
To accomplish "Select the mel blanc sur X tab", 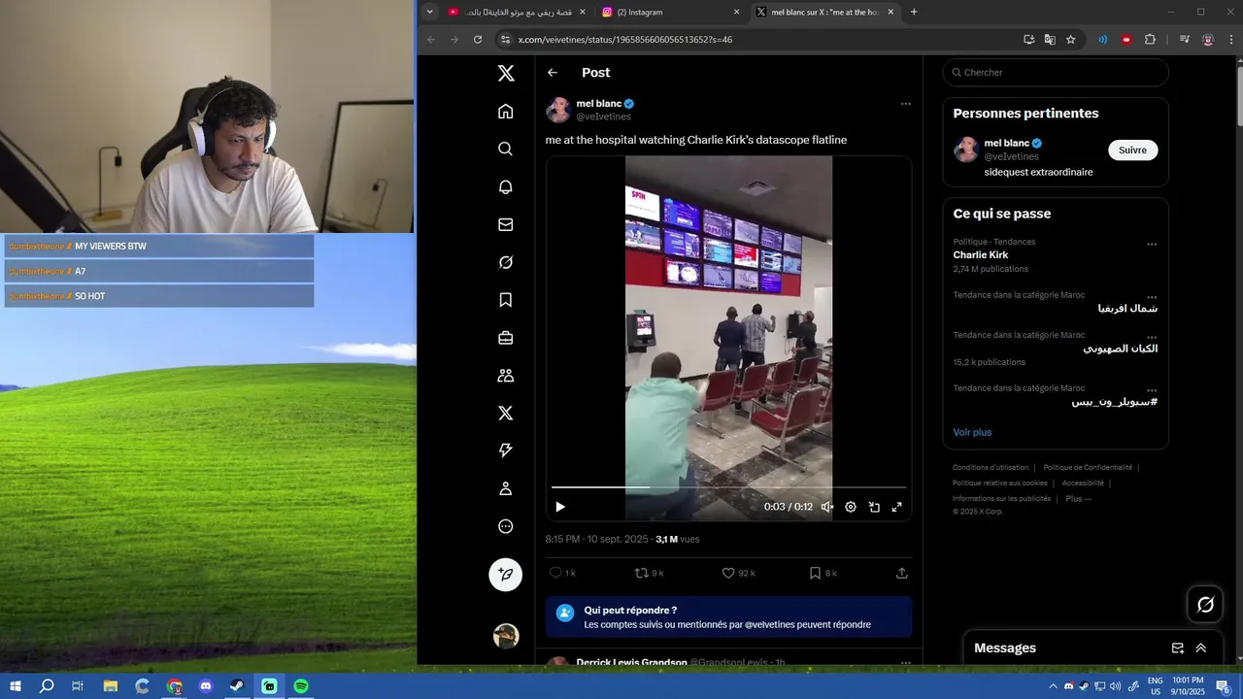I will (x=824, y=12).
